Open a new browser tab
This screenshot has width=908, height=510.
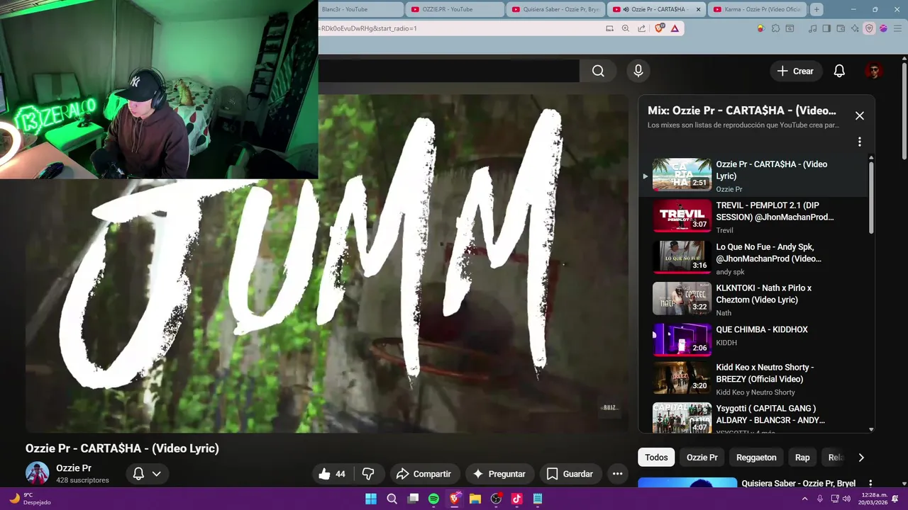816,9
